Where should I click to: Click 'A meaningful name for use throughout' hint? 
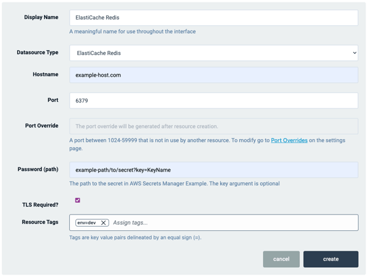click(x=132, y=31)
